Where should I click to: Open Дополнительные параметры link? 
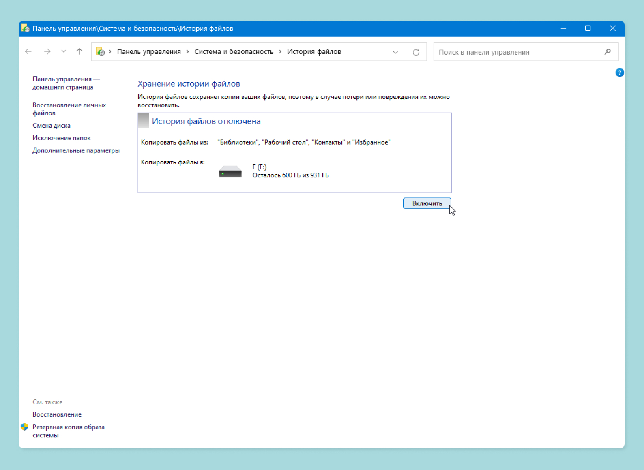(76, 151)
